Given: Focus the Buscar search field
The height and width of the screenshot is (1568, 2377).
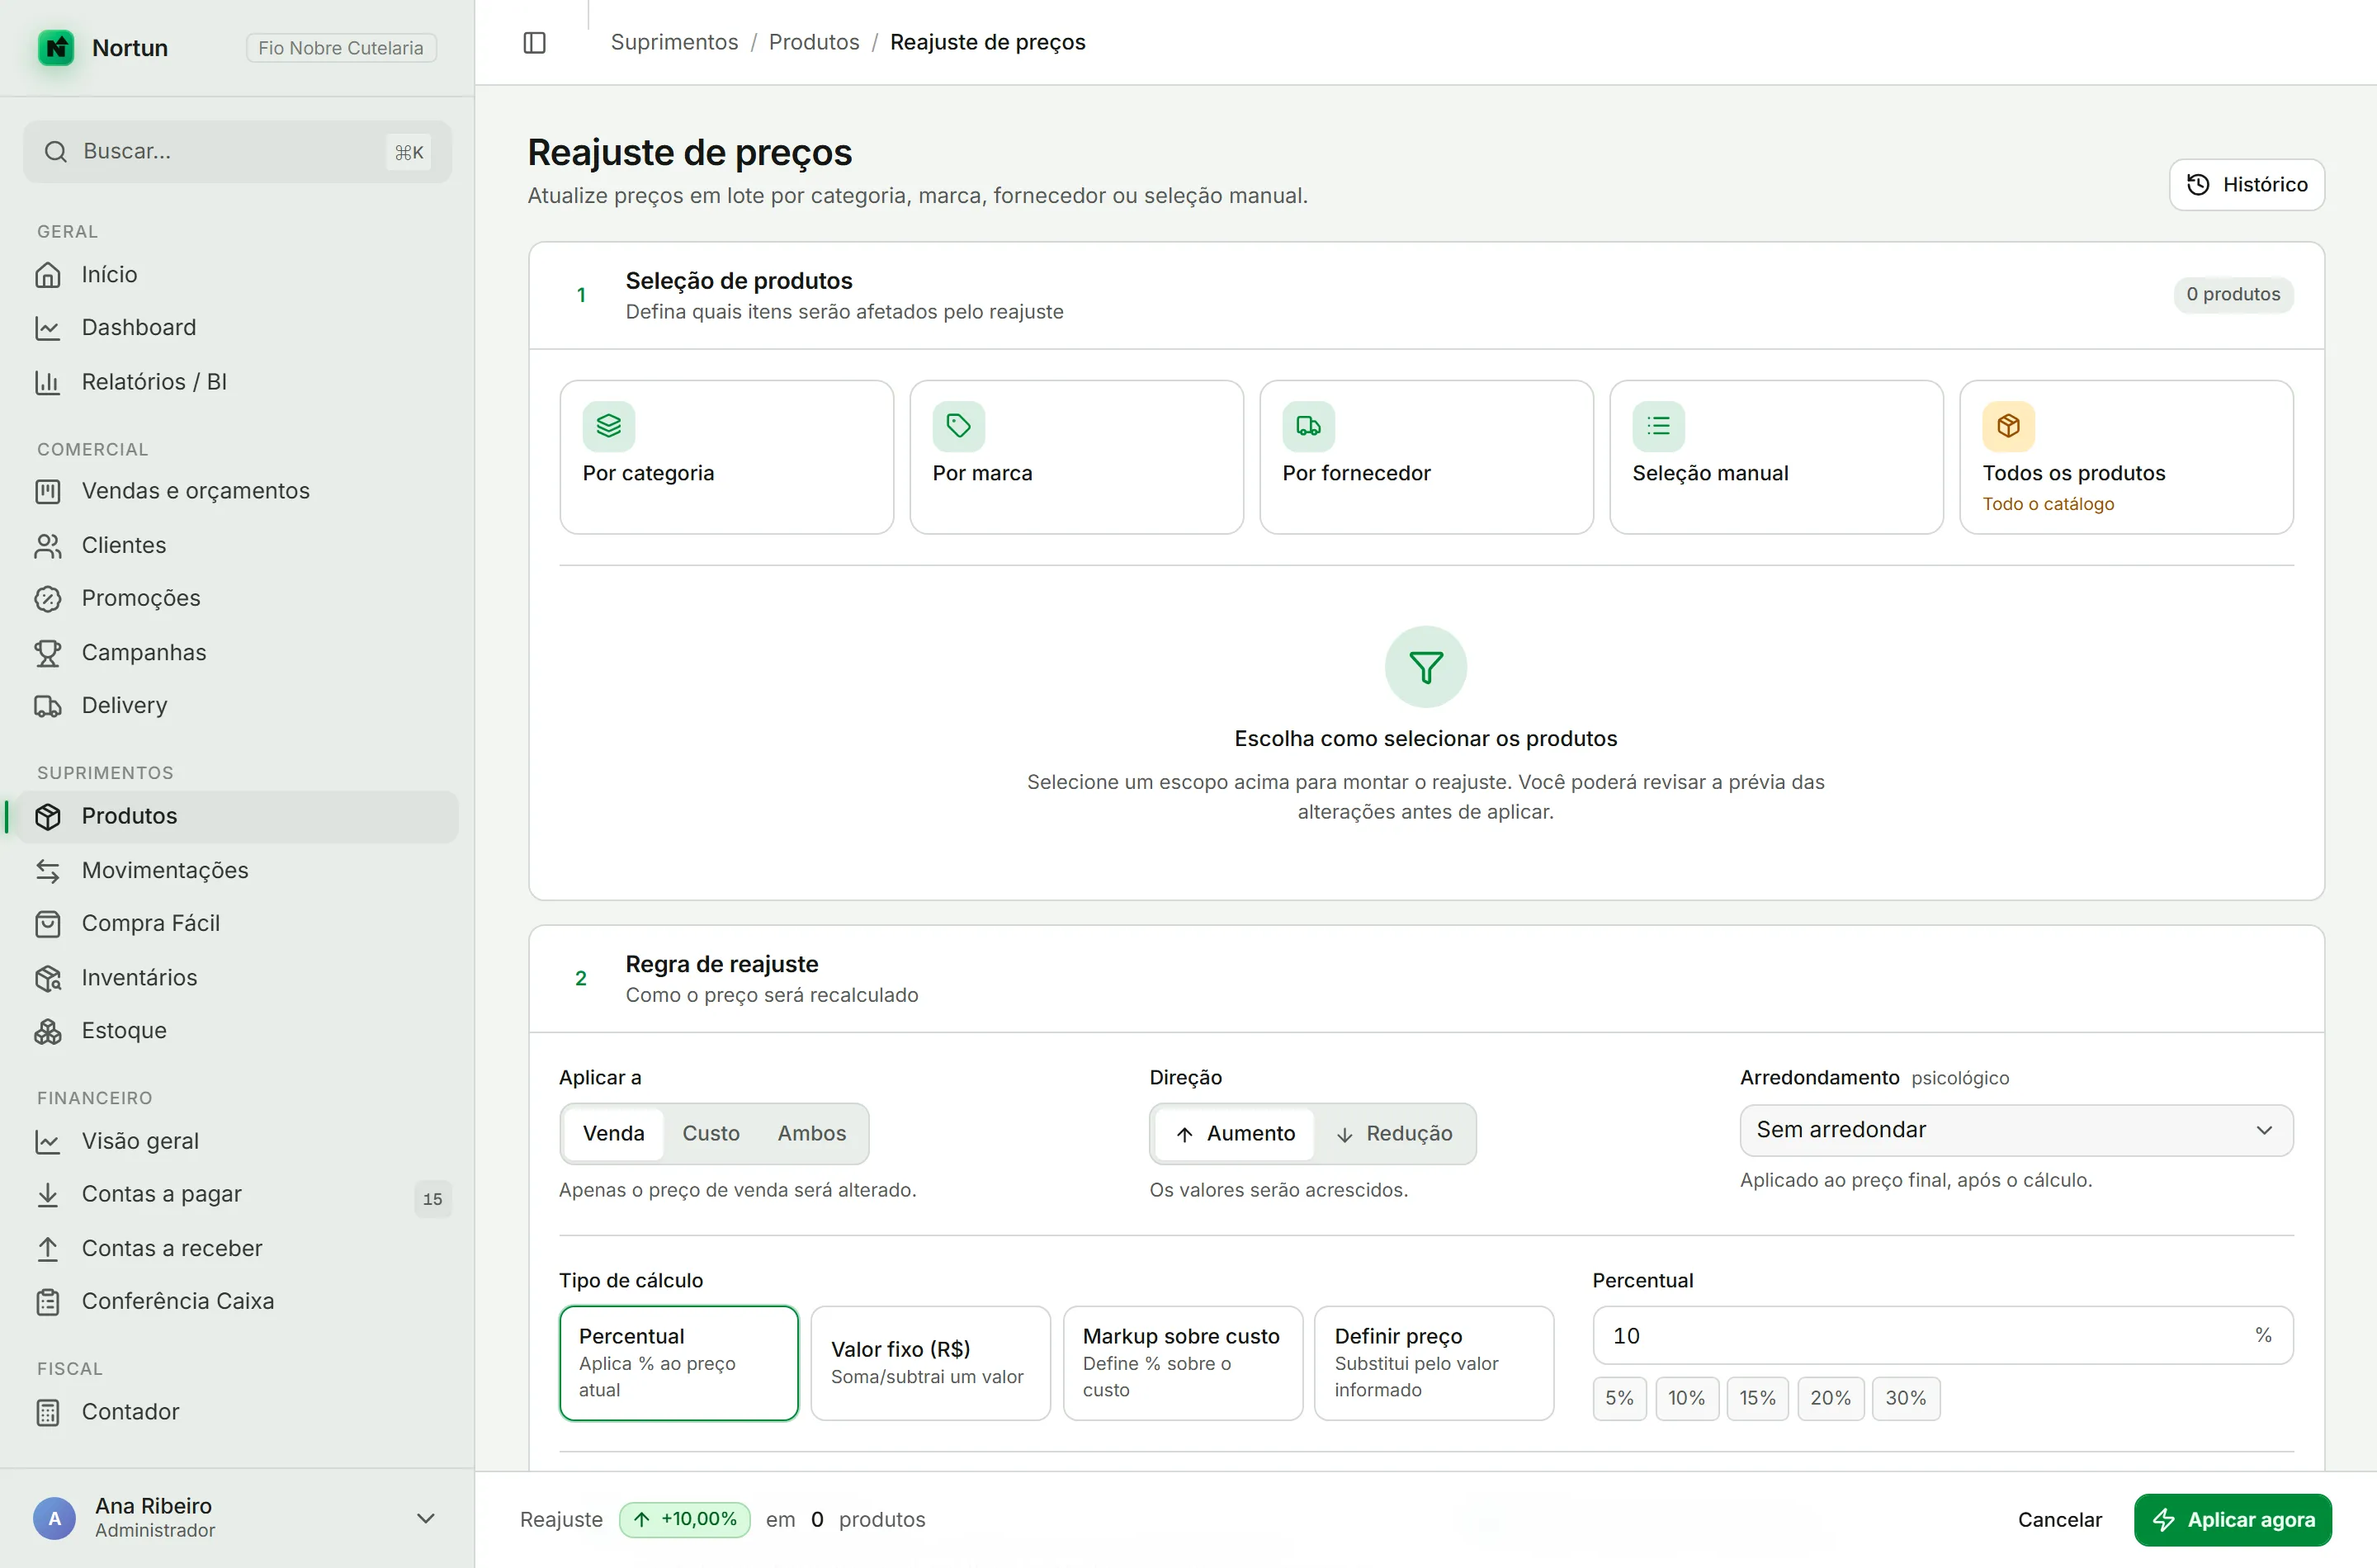Looking at the screenshot, I should (237, 151).
